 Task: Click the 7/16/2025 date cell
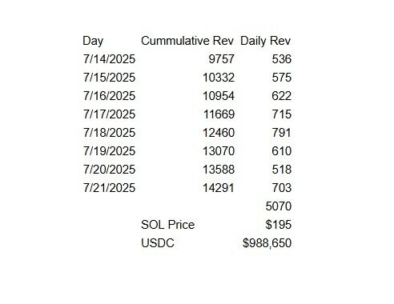[109, 96]
